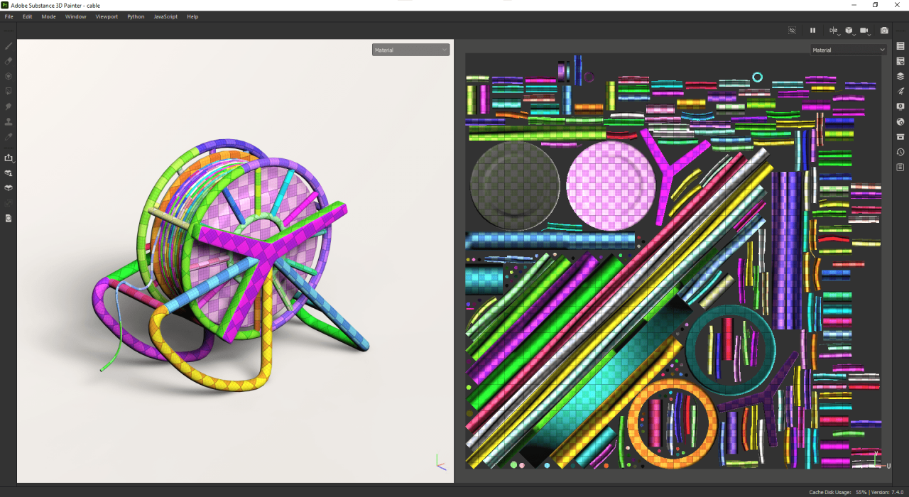Click the bottom document icon in left toolbar
909x497 pixels.
[9, 218]
